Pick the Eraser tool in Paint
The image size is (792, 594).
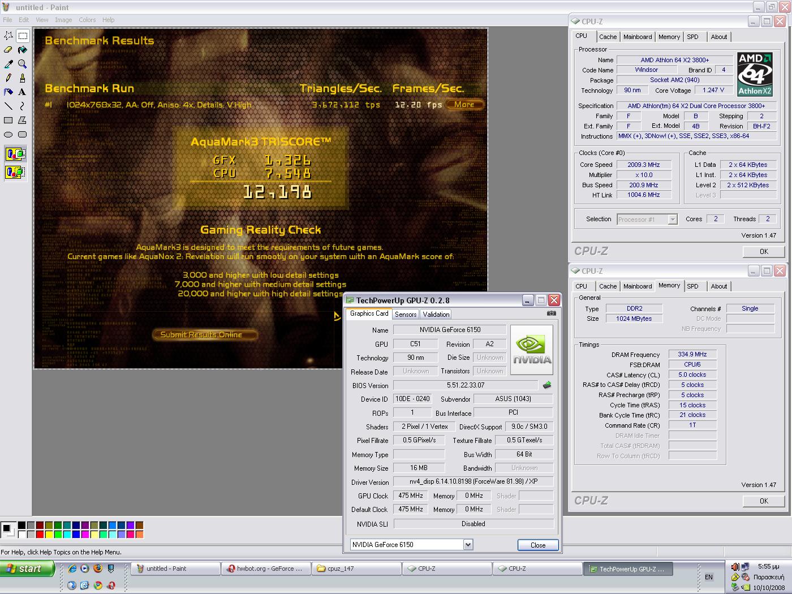point(8,50)
